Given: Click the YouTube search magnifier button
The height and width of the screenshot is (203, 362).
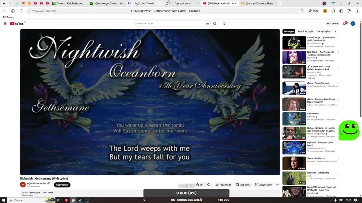Looking at the screenshot, I should pyautogui.click(x=215, y=23).
